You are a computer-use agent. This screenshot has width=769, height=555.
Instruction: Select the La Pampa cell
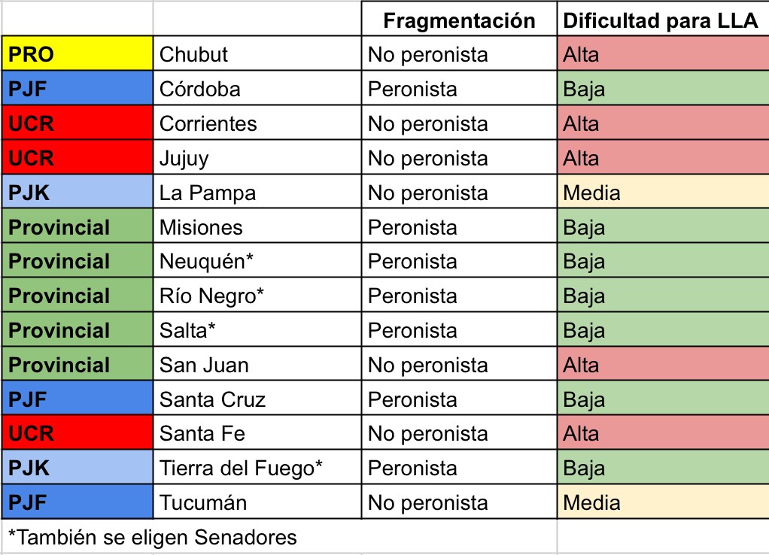(257, 193)
